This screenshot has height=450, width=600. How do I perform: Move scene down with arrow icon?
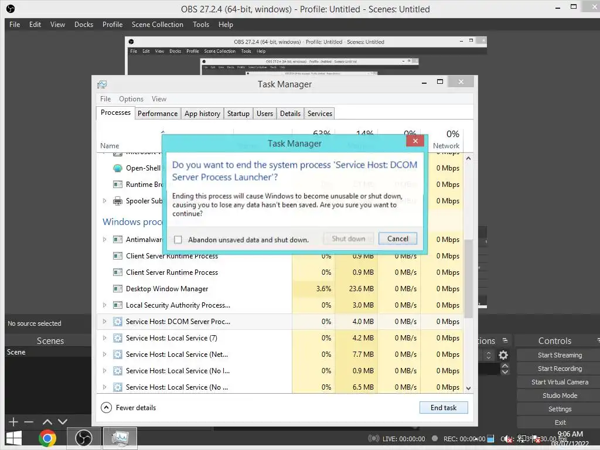click(63, 422)
